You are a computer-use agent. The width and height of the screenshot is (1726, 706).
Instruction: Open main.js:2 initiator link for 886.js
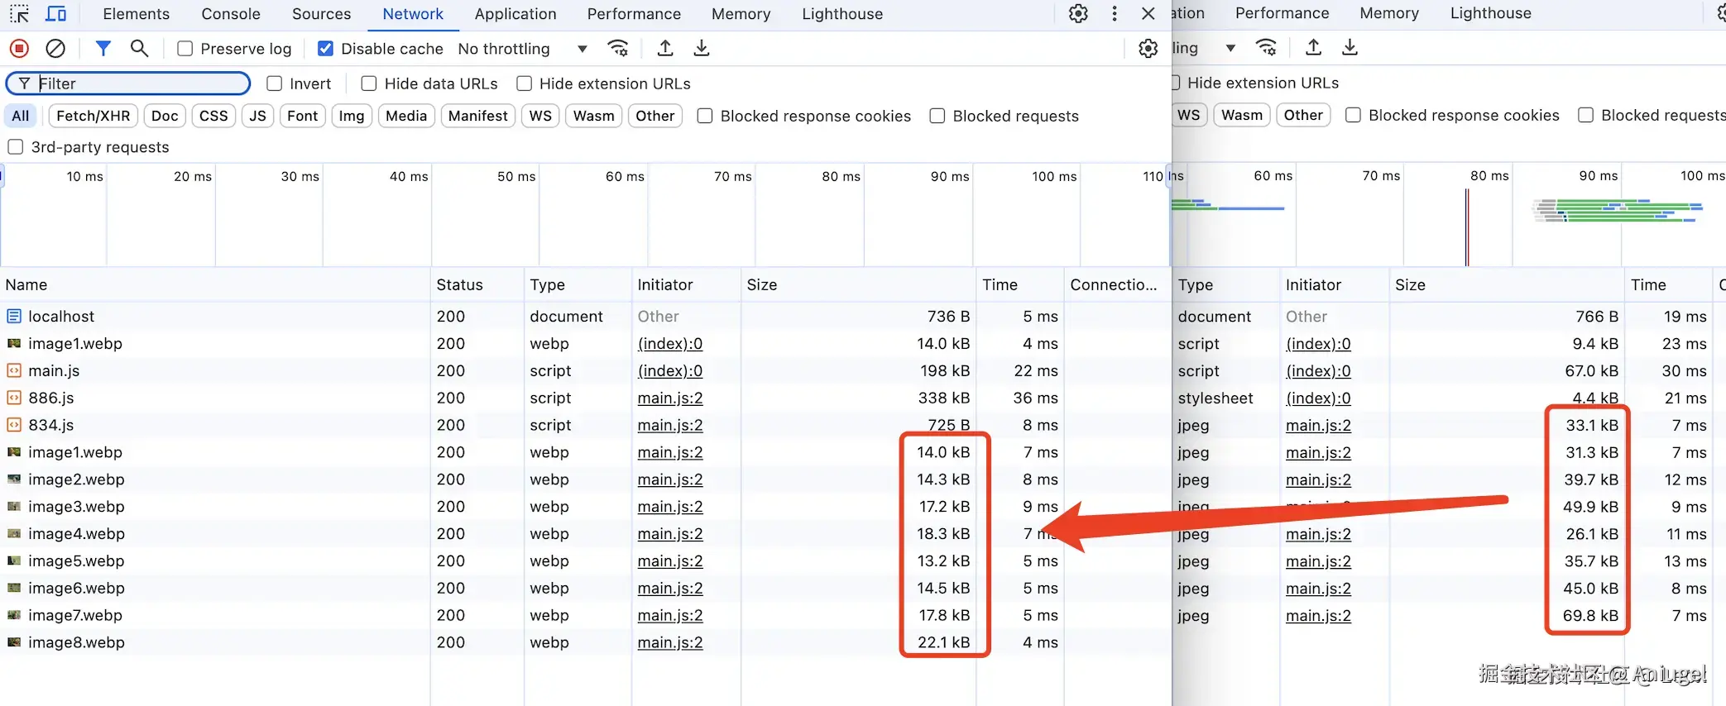coord(670,398)
